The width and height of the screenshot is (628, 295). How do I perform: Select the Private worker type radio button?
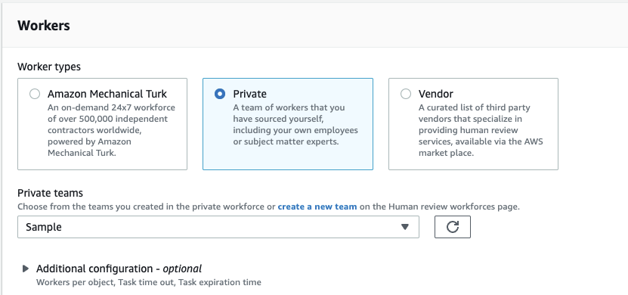(x=220, y=94)
